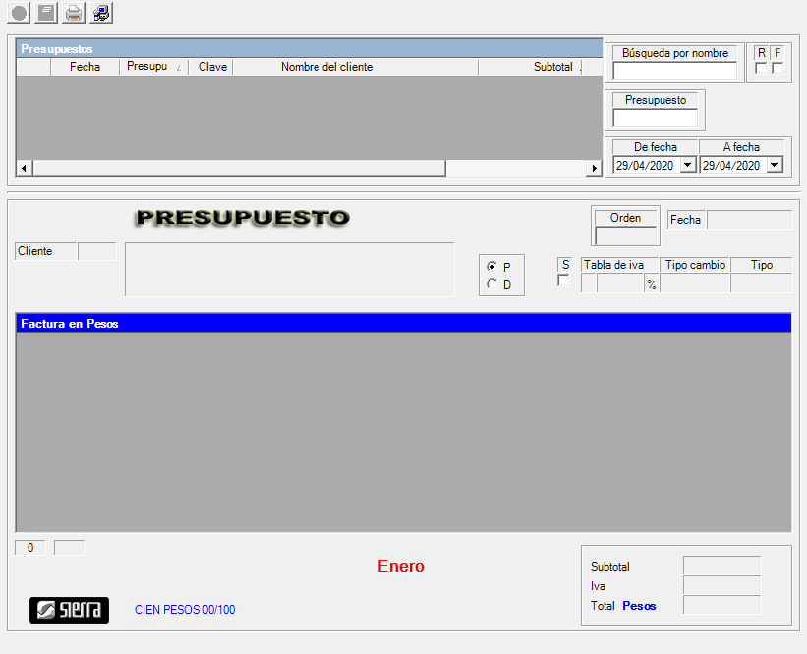The width and height of the screenshot is (807, 654).
Task: Select the D radio option
Action: tap(492, 285)
